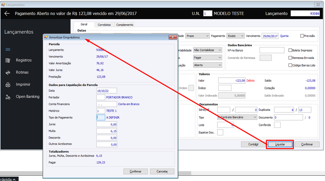
Task: Edit the Multa field 6,15
Action: point(107,131)
